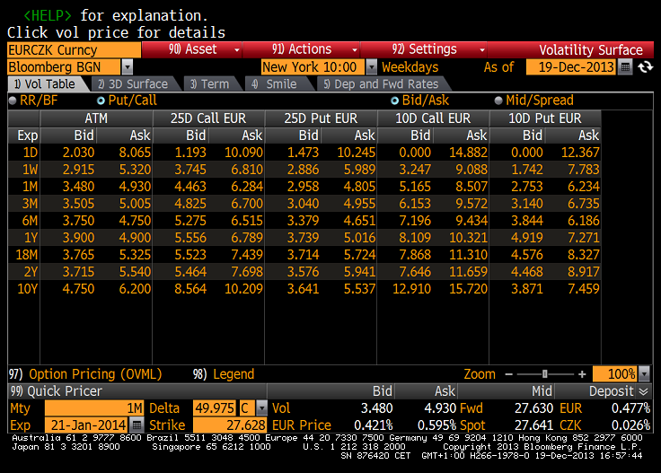The image size is (661, 473).
Task: Click 10D Call bid 12.910 for 10Y
Action: coord(412,289)
